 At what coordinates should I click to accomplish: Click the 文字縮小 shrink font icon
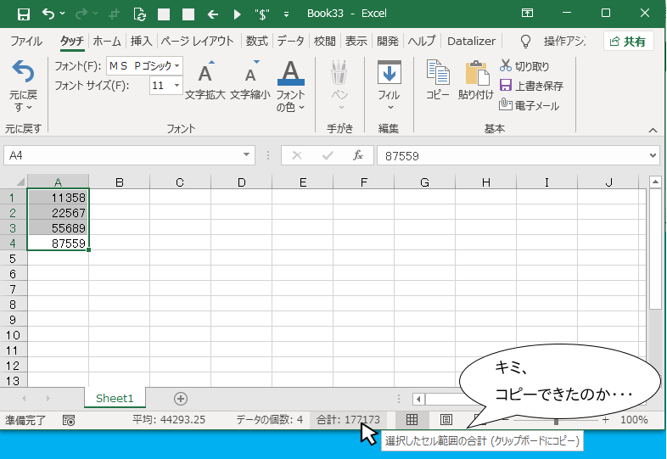pos(250,81)
